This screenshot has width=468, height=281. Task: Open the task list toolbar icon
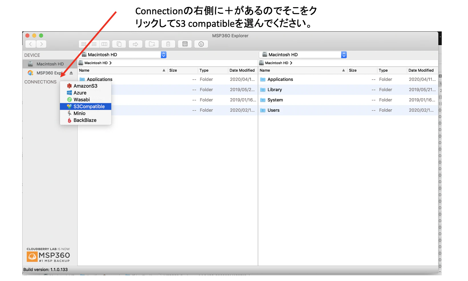click(x=185, y=44)
